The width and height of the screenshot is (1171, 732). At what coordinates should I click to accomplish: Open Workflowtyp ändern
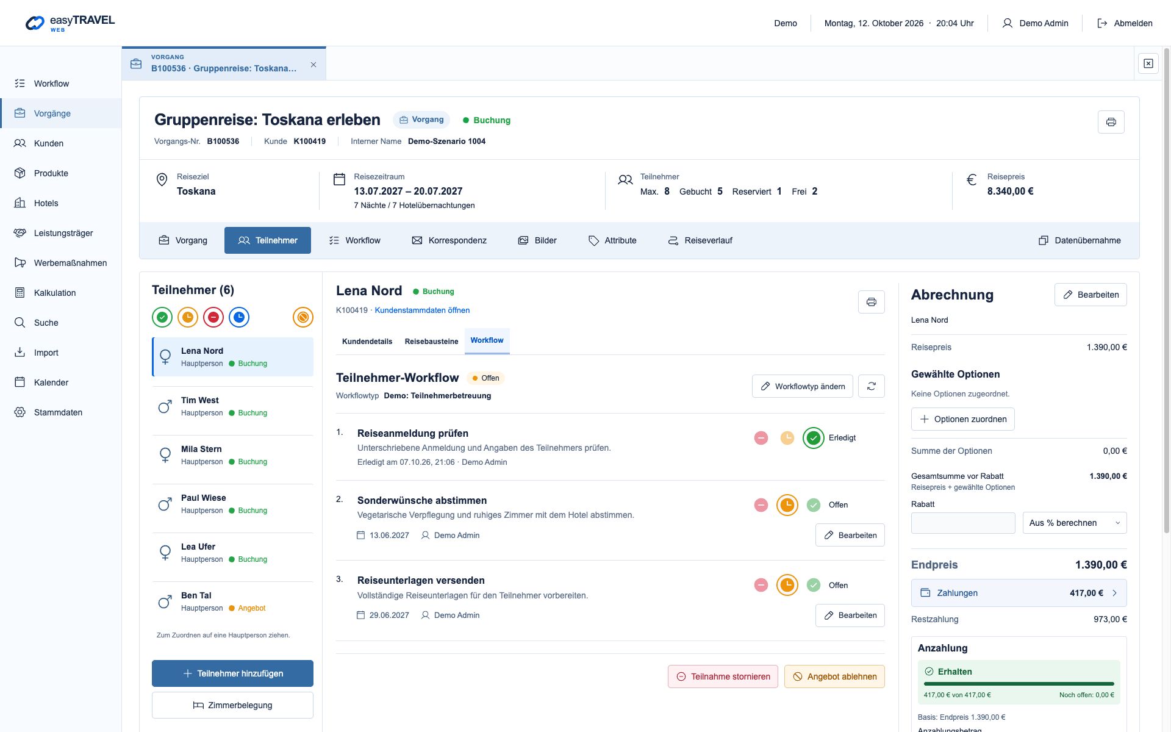[x=802, y=386]
